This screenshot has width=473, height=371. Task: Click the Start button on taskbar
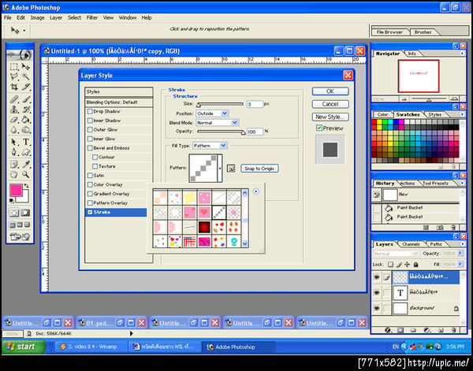coord(24,347)
